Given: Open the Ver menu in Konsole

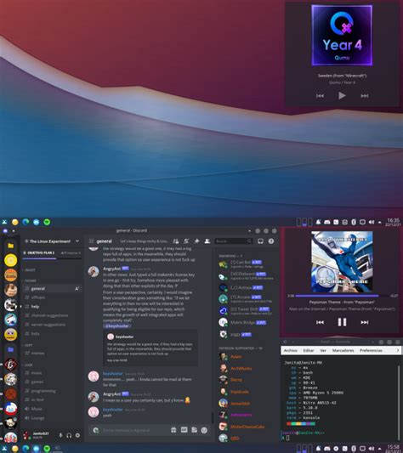Looking at the screenshot, I should 323,350.
